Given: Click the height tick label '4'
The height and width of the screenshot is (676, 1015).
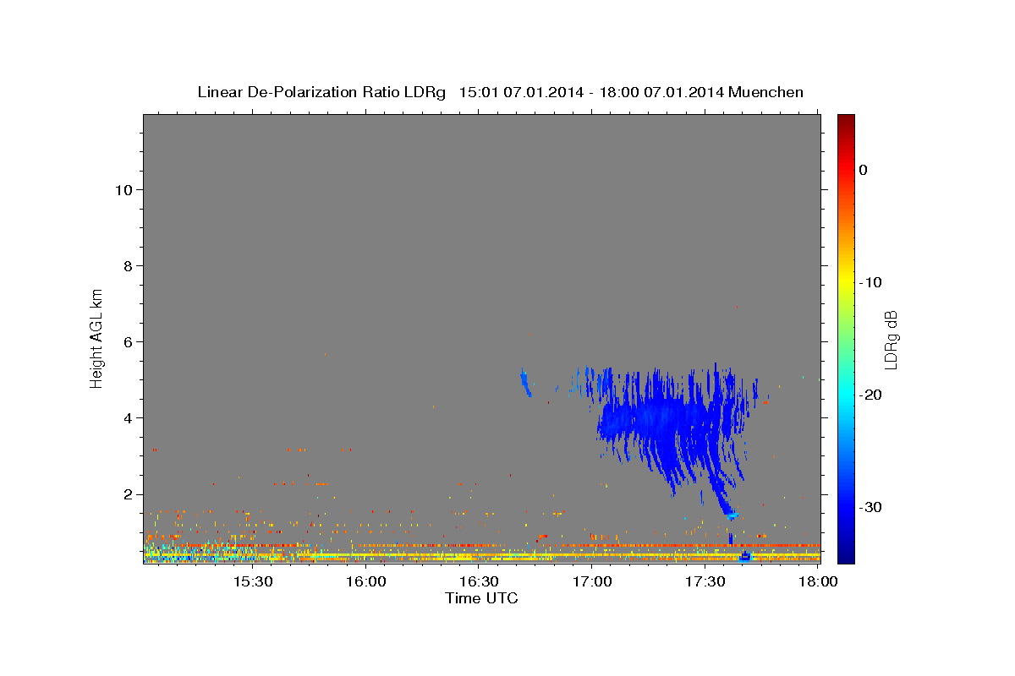Looking at the screenshot, I should coord(126,418).
